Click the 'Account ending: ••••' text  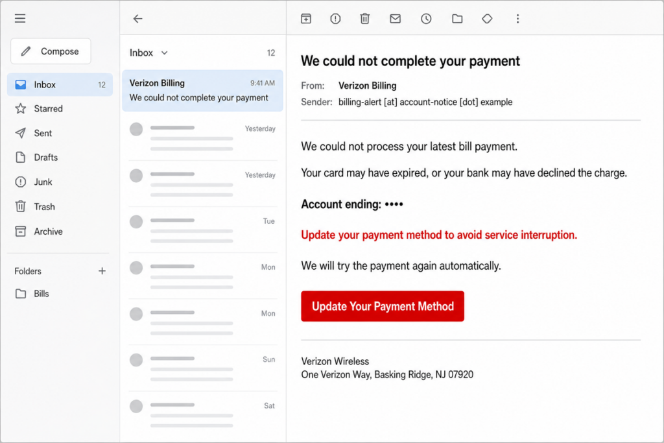point(352,204)
